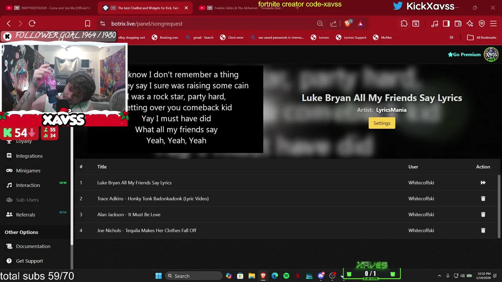Click the Integrations sidebar icon
The image size is (502, 282).
point(9,156)
